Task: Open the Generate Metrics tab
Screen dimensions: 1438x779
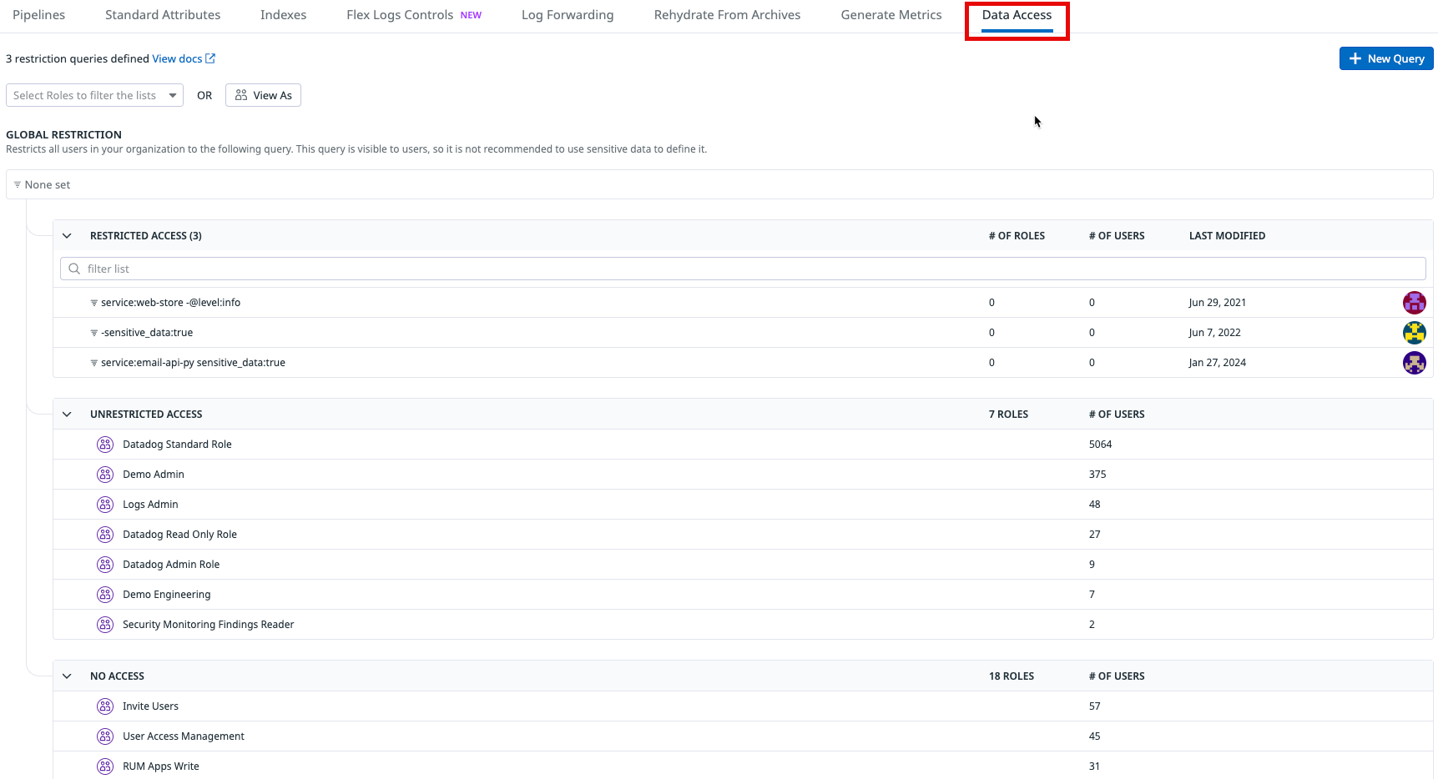Action: [891, 15]
